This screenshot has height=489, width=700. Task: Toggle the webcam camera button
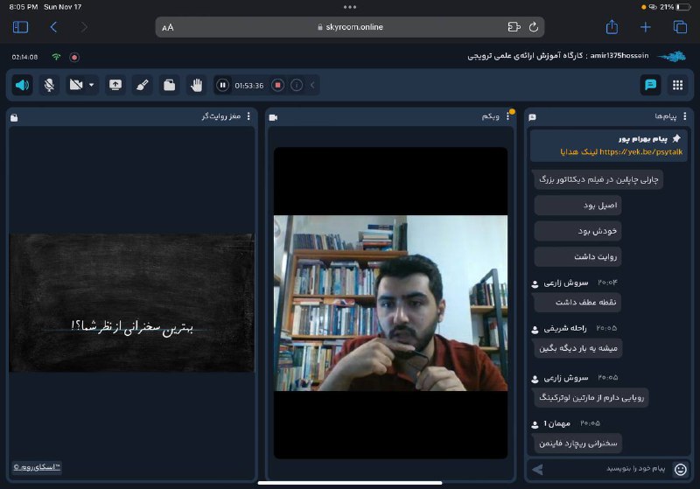(76, 85)
